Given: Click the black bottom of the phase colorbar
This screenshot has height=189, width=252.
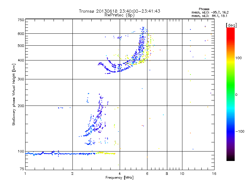Looking at the screenshot, I should pos(231,158).
